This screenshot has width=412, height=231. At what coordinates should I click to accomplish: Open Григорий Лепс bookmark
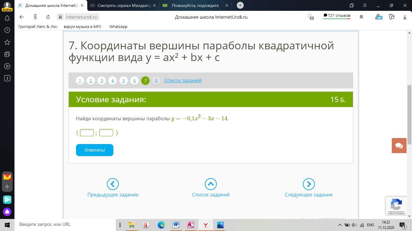(x=38, y=26)
